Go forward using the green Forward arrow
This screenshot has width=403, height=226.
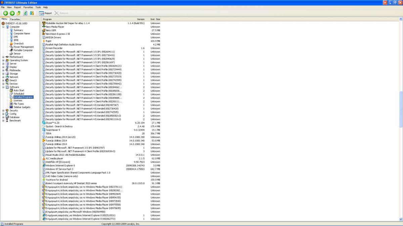[12, 13]
